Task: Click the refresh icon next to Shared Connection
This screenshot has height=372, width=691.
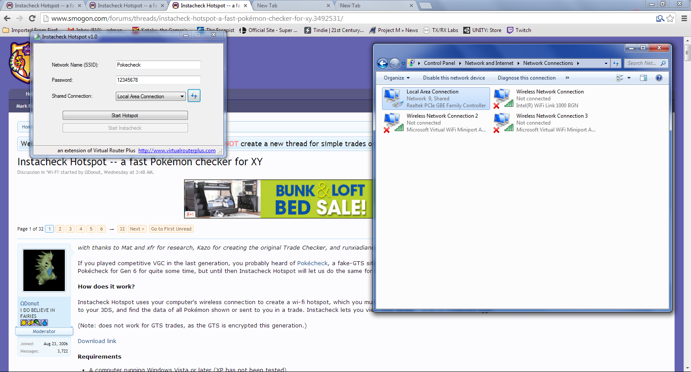Action: click(194, 96)
